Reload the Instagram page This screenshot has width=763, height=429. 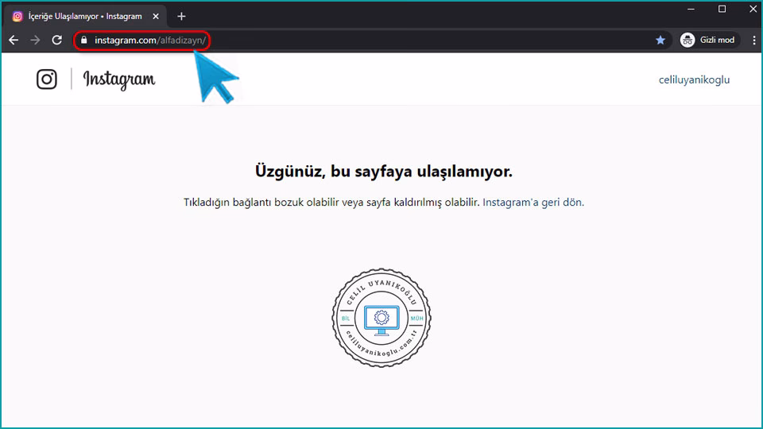(x=57, y=40)
